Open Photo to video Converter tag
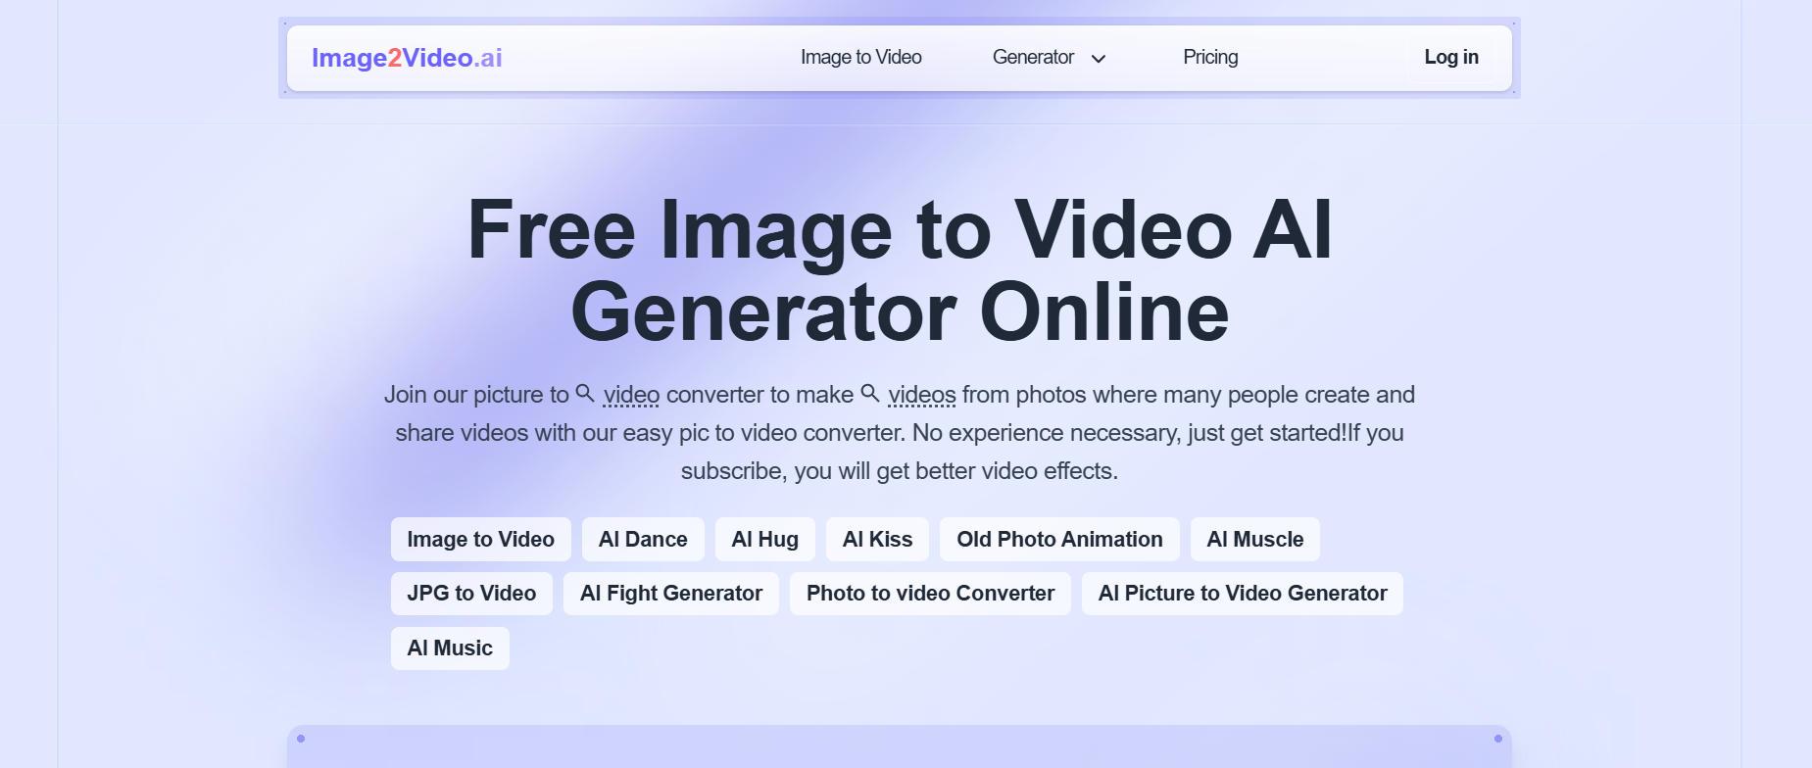This screenshot has width=1812, height=768. click(x=930, y=594)
